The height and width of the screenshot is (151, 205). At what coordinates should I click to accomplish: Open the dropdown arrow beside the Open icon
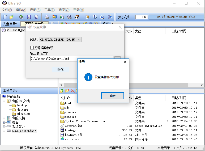(x=16, y=17)
